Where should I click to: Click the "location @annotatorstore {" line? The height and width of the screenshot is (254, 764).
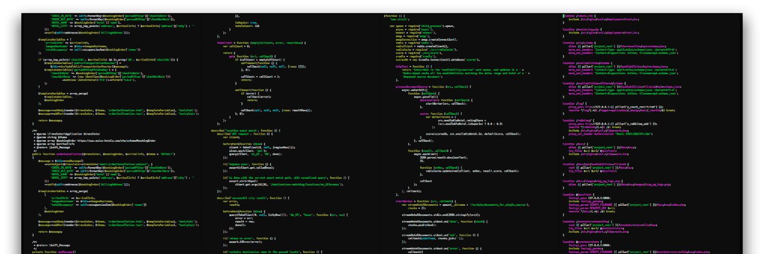pos(582,242)
